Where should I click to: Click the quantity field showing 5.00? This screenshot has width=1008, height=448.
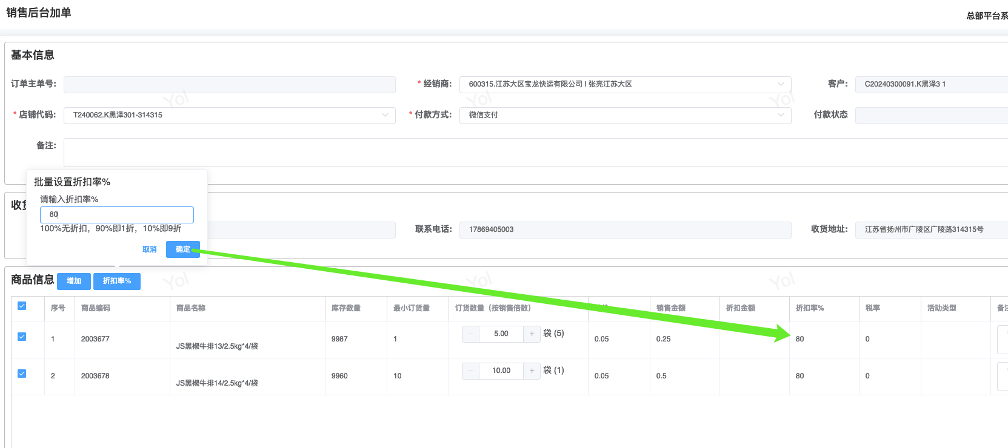(501, 334)
